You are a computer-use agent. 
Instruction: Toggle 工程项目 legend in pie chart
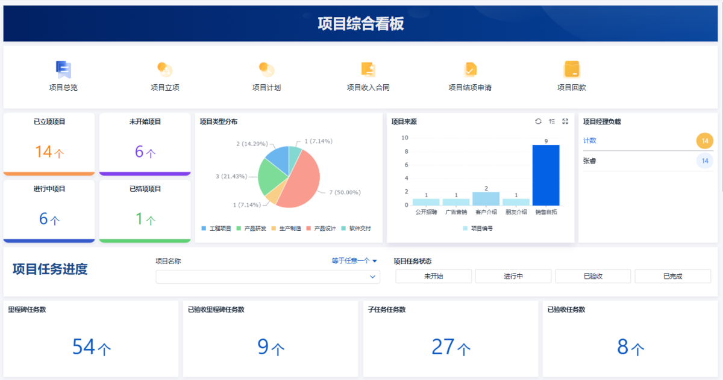point(216,228)
